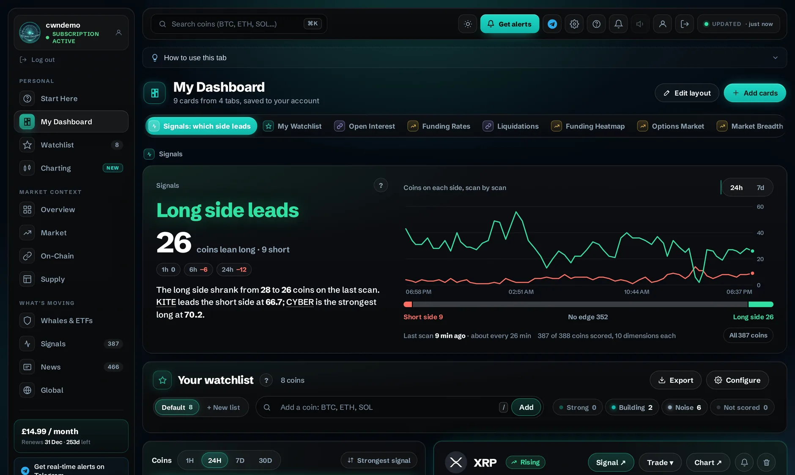Switch to Funding Rates tab
The image size is (795, 475).
pos(439,126)
